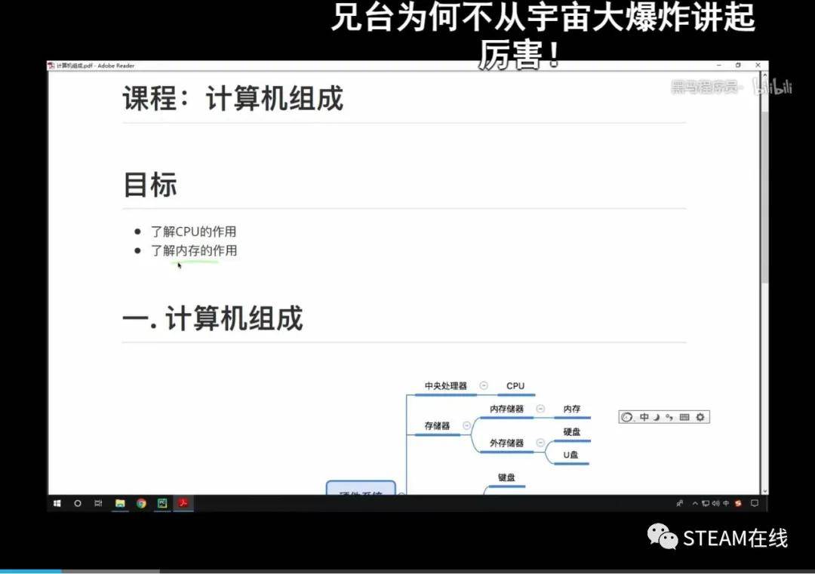Switch to PyCharm on the taskbar
The height and width of the screenshot is (574, 815).
coord(162,503)
